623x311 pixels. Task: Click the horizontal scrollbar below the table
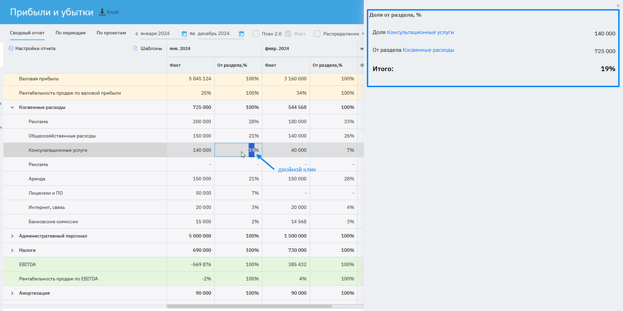pos(249,306)
